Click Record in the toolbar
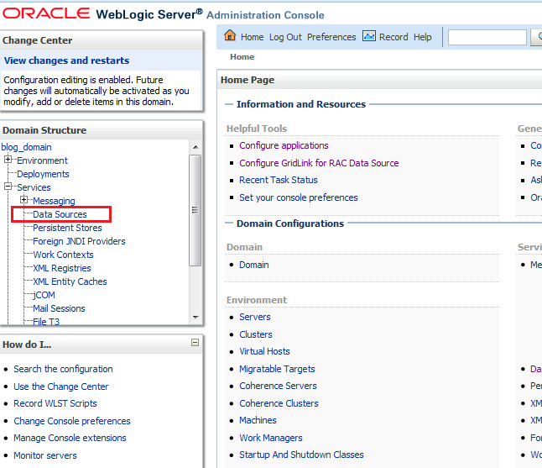542x468 pixels. tap(393, 37)
